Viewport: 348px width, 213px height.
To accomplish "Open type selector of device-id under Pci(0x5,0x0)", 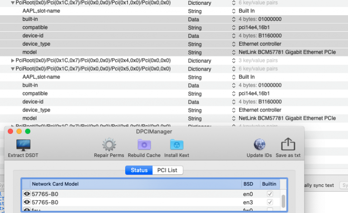I will tap(234, 102).
